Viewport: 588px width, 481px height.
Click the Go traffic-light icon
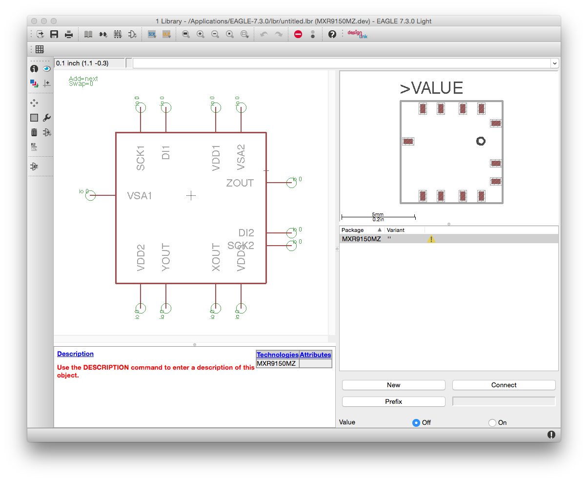(x=313, y=34)
